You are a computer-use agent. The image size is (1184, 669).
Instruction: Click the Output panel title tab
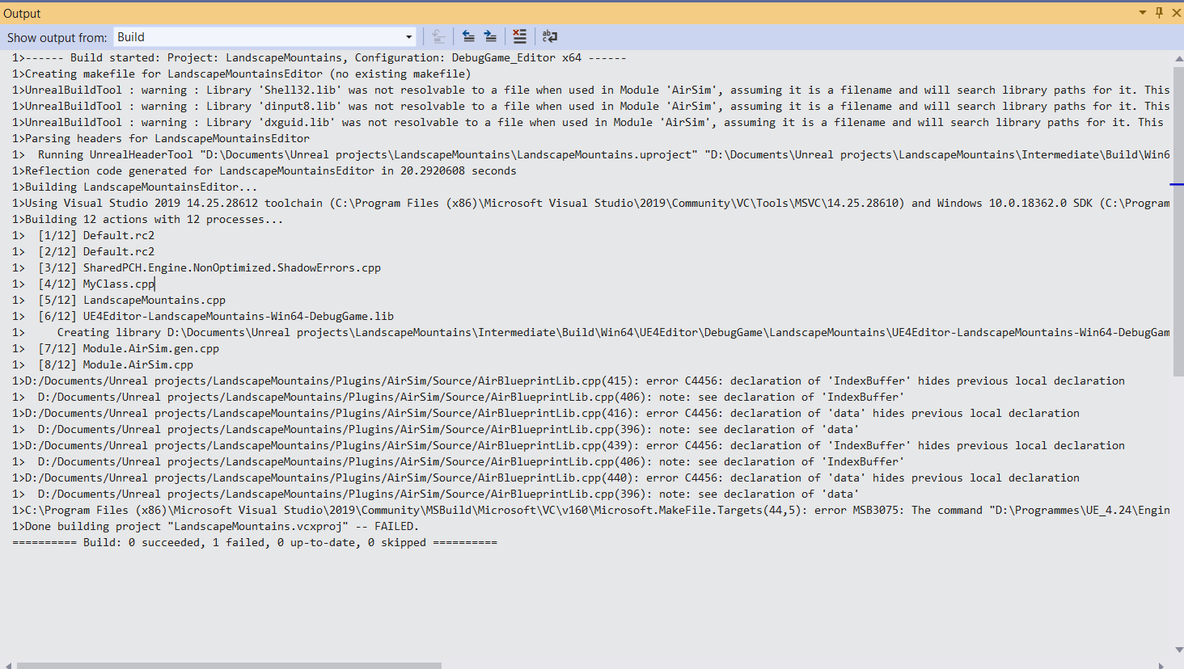click(x=21, y=12)
